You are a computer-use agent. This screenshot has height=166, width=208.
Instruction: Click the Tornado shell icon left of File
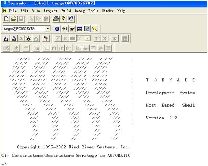click(x=4, y=10)
